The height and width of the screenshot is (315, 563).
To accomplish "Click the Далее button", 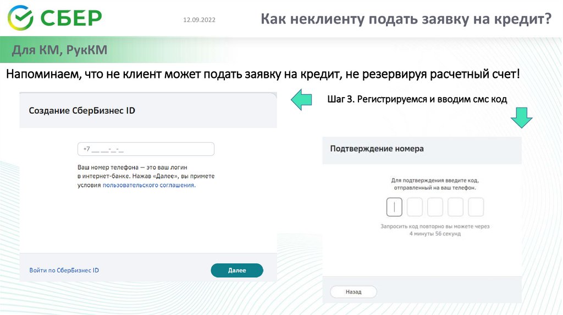I will 237,271.
